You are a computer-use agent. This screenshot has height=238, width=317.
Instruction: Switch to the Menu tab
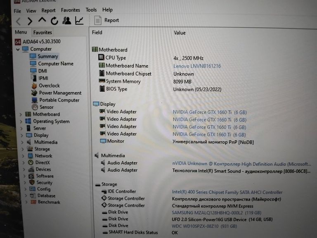point(21,32)
